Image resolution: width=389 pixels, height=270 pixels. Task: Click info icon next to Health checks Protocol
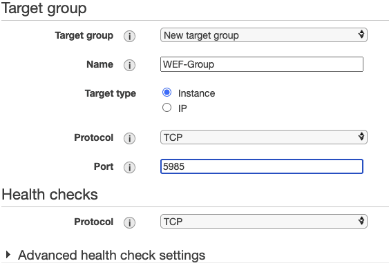tap(129, 222)
